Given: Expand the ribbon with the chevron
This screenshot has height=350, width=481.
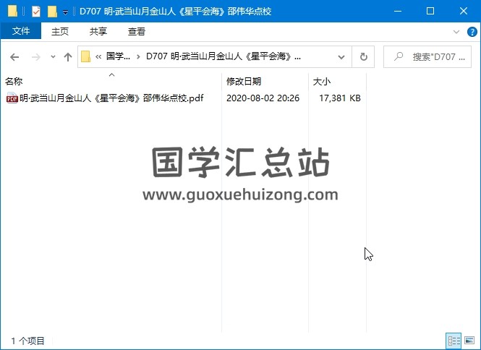Looking at the screenshot, I should pos(456,32).
